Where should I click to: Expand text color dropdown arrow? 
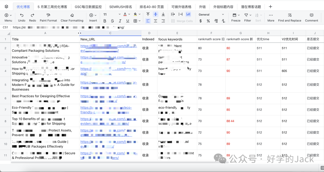[x=129, y=14]
